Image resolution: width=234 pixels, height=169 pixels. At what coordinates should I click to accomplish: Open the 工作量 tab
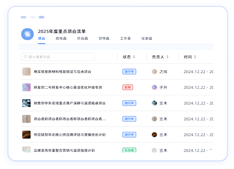[x=125, y=38]
